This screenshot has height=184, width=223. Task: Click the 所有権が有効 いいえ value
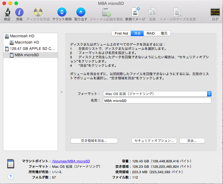57,172
